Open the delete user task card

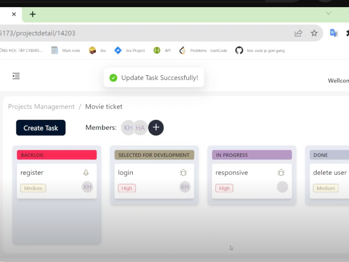329,181
